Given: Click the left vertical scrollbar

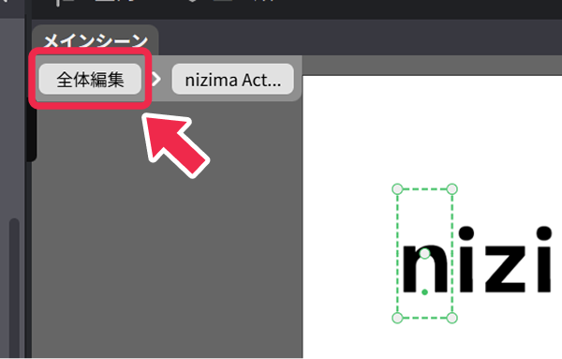Looking at the screenshot, I should coord(14,287).
